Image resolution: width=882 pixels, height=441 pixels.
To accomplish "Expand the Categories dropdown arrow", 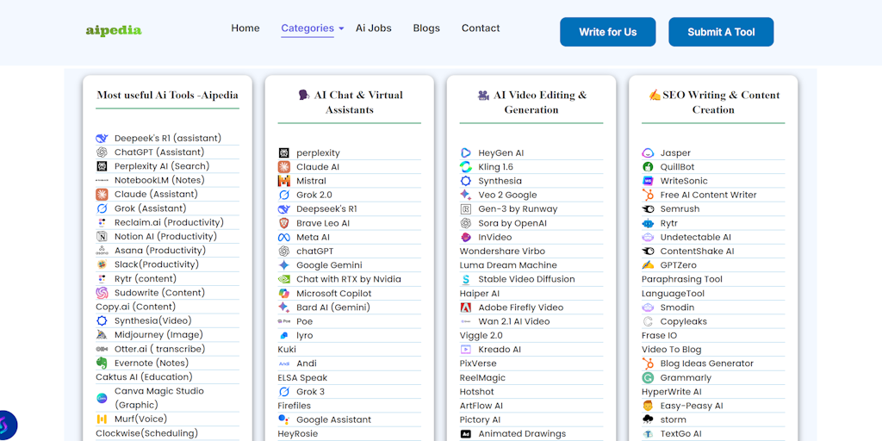I will click(x=341, y=28).
